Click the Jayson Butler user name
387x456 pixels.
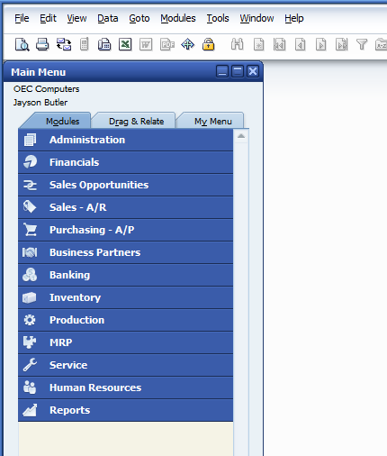click(x=40, y=103)
